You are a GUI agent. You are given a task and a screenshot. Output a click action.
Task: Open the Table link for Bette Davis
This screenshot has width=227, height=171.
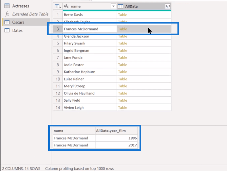tap(123, 15)
